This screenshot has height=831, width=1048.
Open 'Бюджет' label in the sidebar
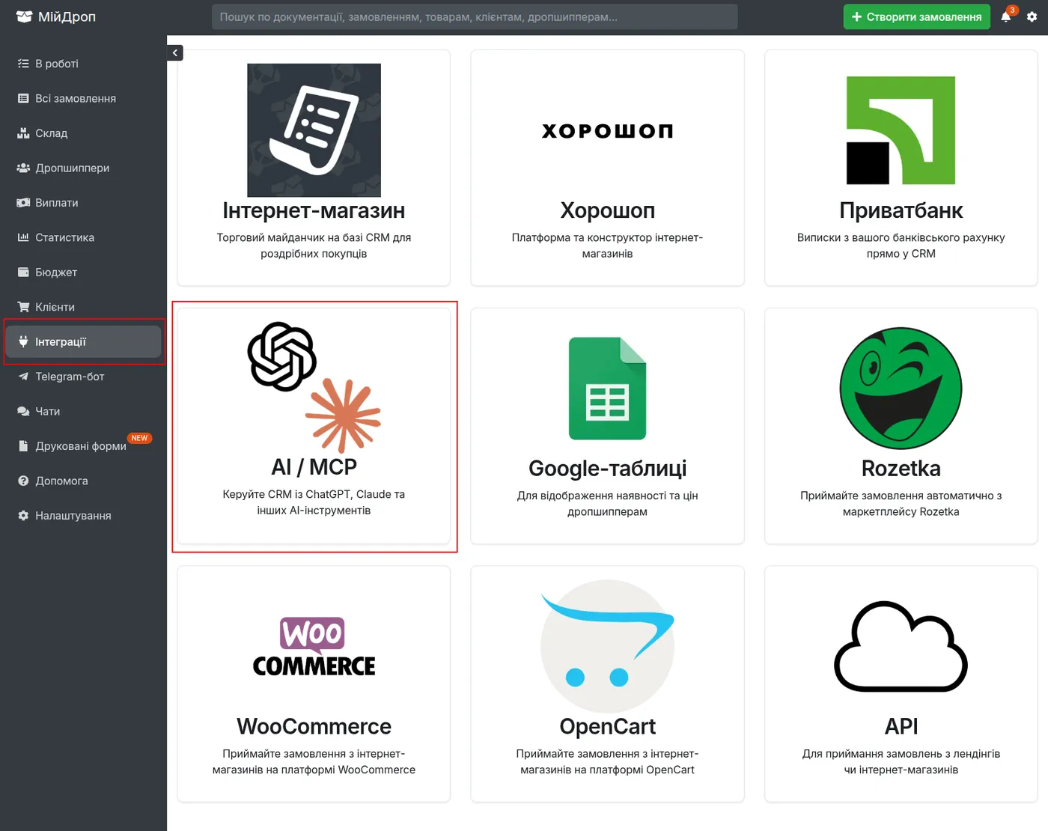click(x=56, y=273)
